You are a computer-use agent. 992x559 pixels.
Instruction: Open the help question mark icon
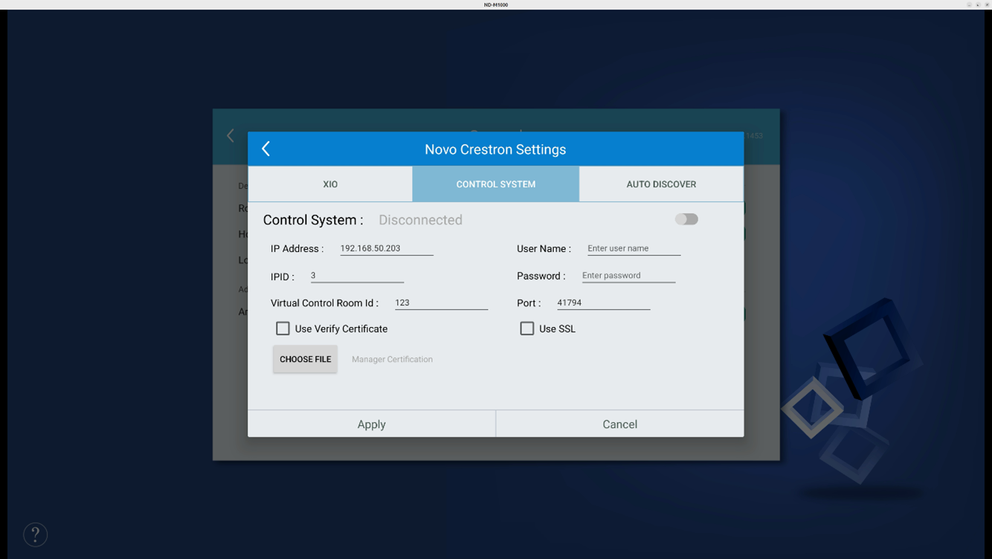(x=35, y=534)
